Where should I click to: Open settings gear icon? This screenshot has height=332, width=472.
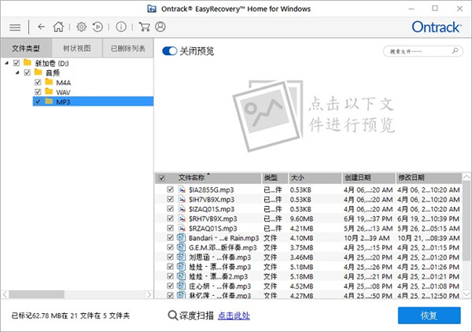click(x=81, y=27)
